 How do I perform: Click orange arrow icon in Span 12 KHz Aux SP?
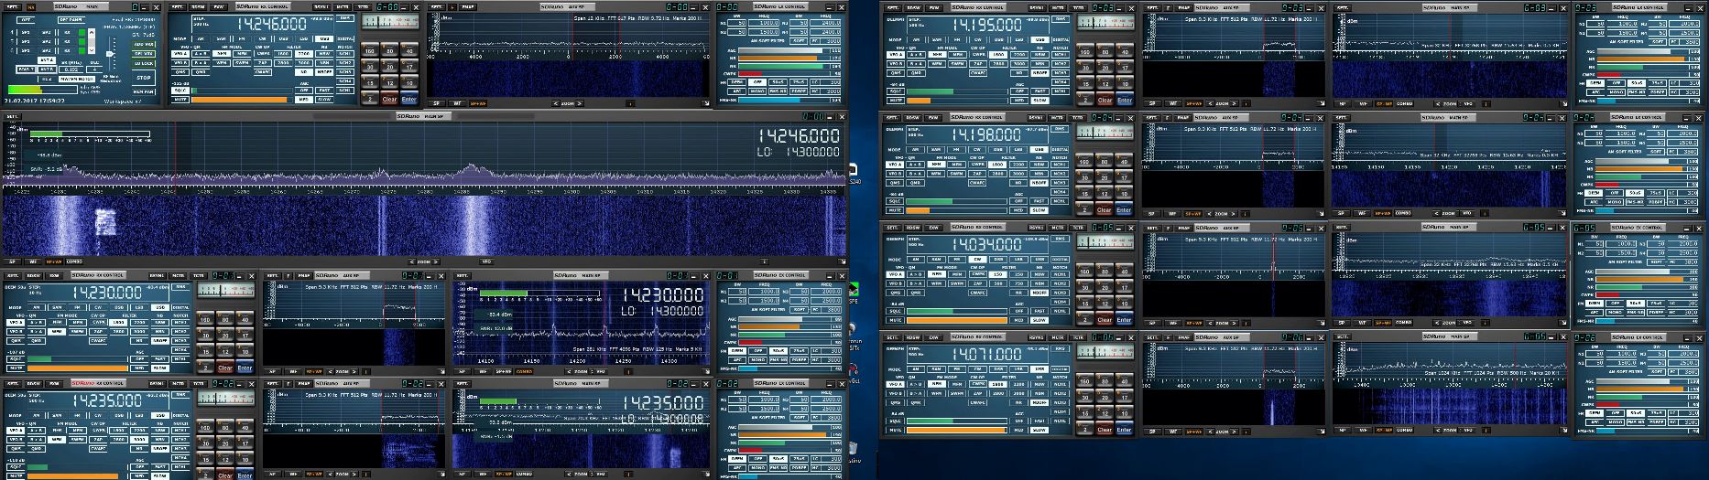coord(629,103)
